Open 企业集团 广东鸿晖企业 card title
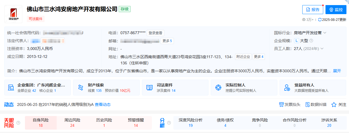349x133 pixels. [x=41, y=85]
